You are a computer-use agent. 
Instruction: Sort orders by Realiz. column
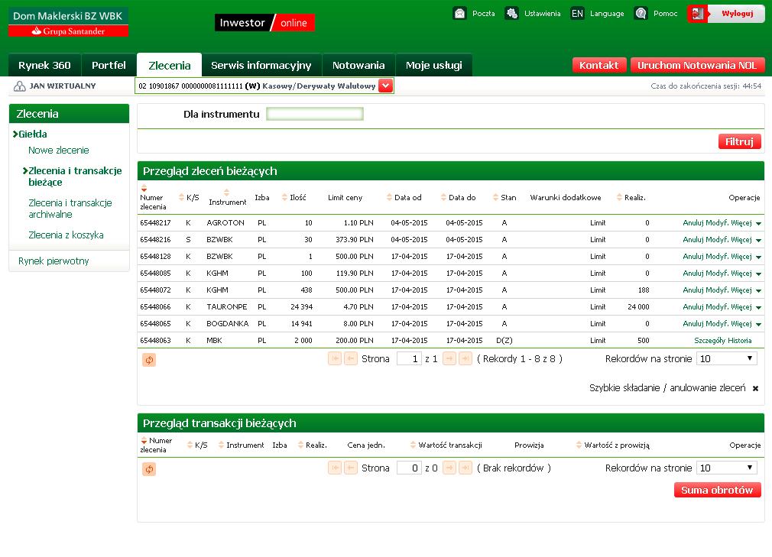tap(619, 197)
